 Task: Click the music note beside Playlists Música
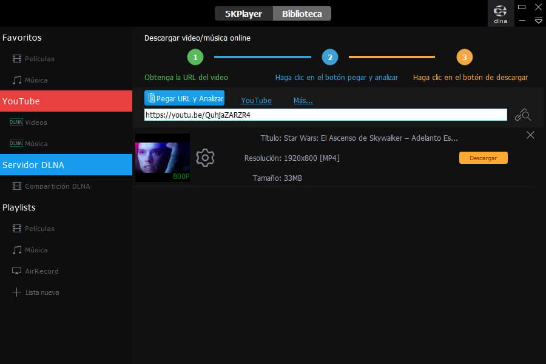pyautogui.click(x=17, y=250)
